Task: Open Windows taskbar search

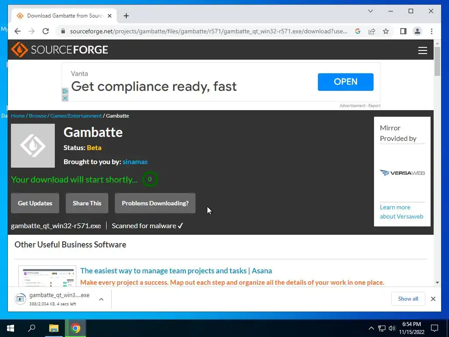Action: coord(32,328)
